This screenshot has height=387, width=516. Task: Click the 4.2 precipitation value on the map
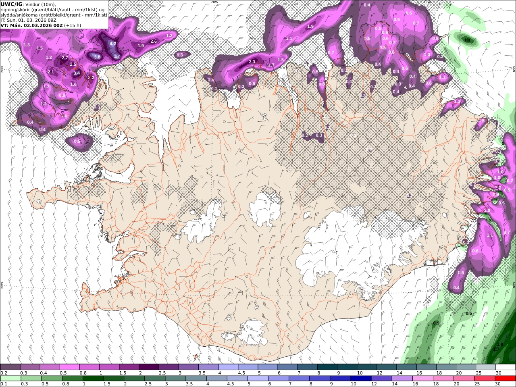pos(113,44)
